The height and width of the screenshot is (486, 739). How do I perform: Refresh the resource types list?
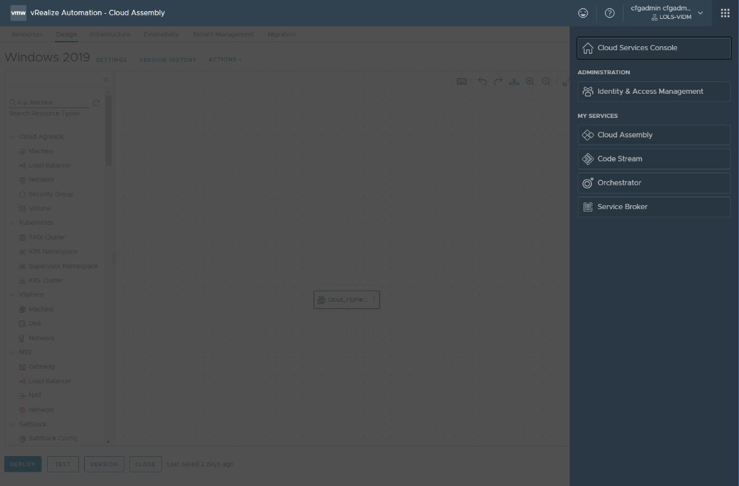(96, 103)
